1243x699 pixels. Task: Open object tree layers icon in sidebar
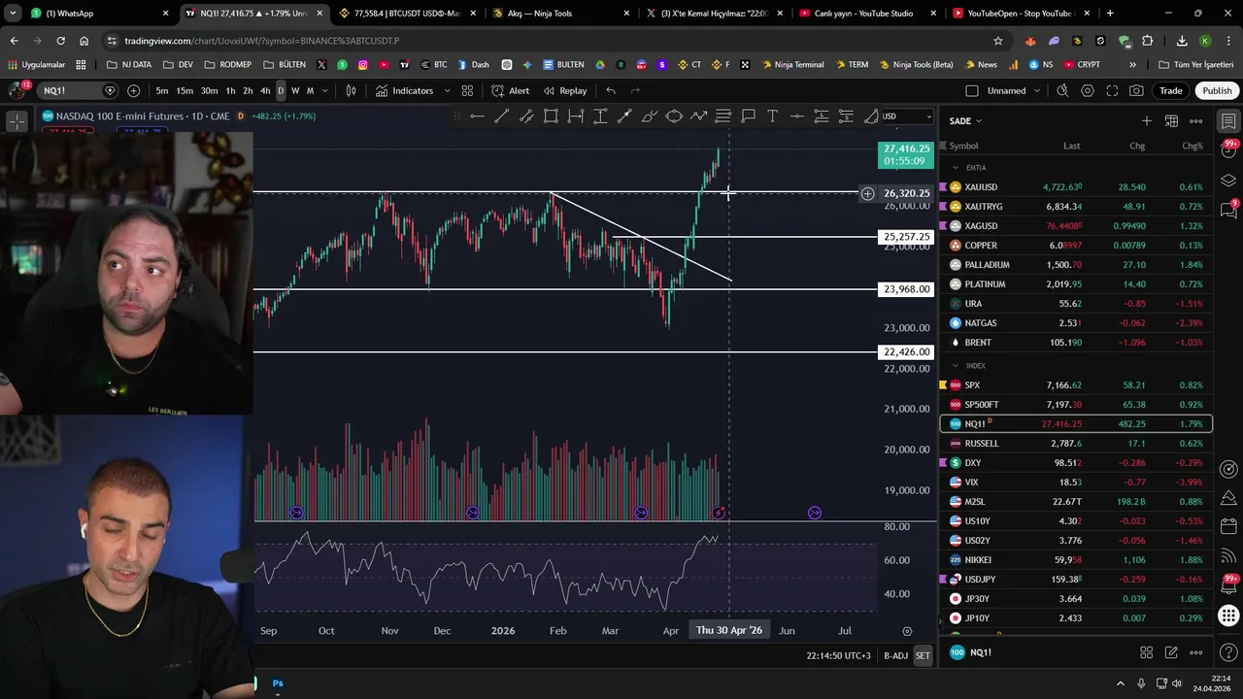tap(1228, 181)
